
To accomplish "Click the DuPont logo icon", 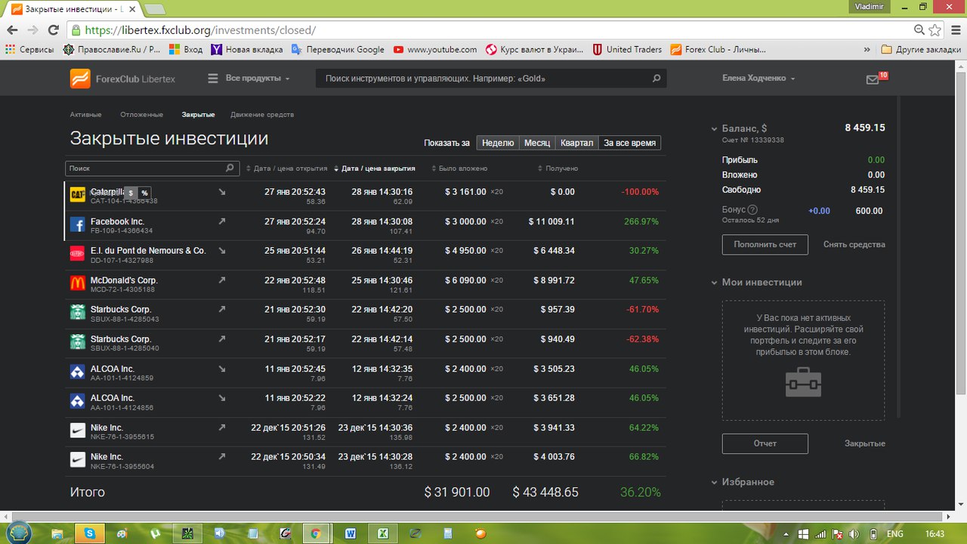I will point(77,254).
